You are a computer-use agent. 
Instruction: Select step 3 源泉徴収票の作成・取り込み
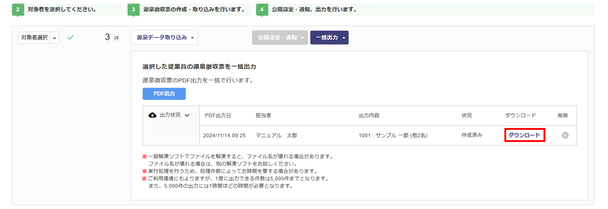pyautogui.click(x=189, y=10)
